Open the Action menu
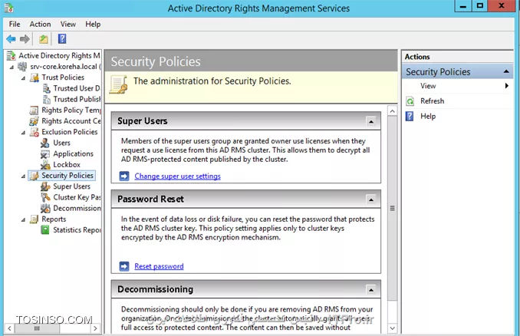520x336 pixels. [40, 25]
